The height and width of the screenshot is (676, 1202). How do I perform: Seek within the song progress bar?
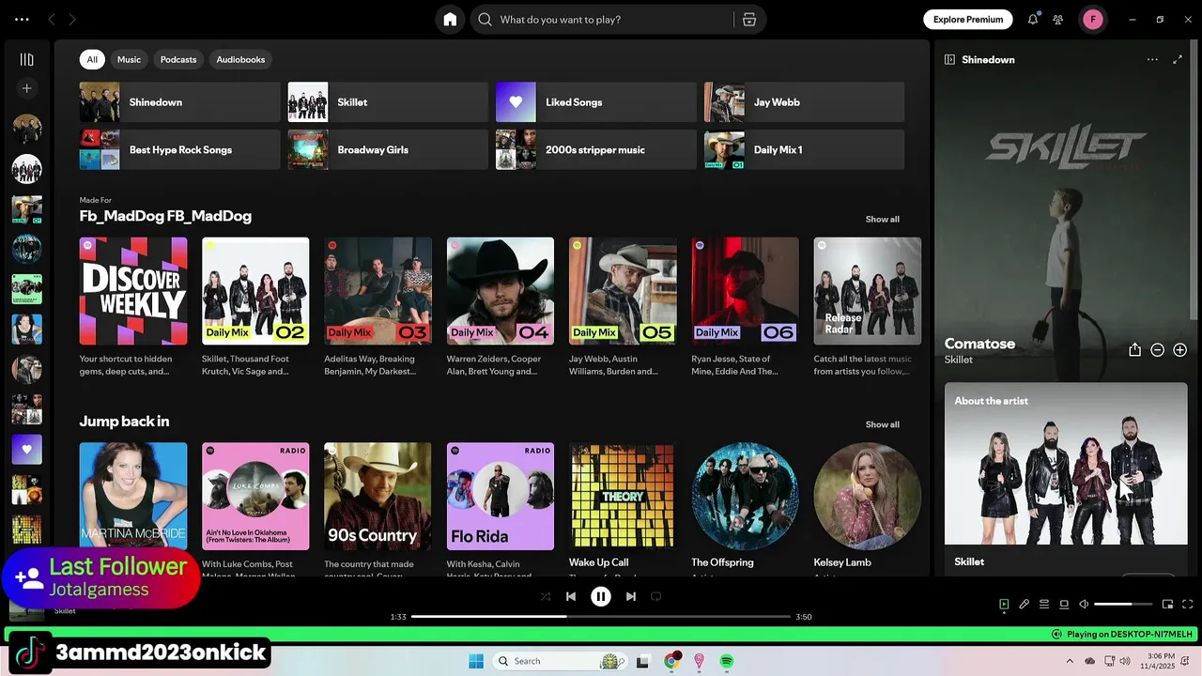pyautogui.click(x=601, y=617)
